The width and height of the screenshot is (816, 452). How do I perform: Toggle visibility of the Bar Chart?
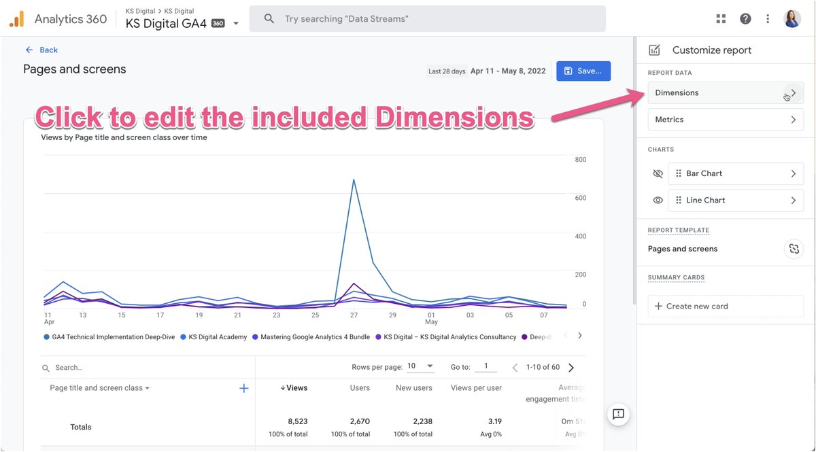click(658, 174)
